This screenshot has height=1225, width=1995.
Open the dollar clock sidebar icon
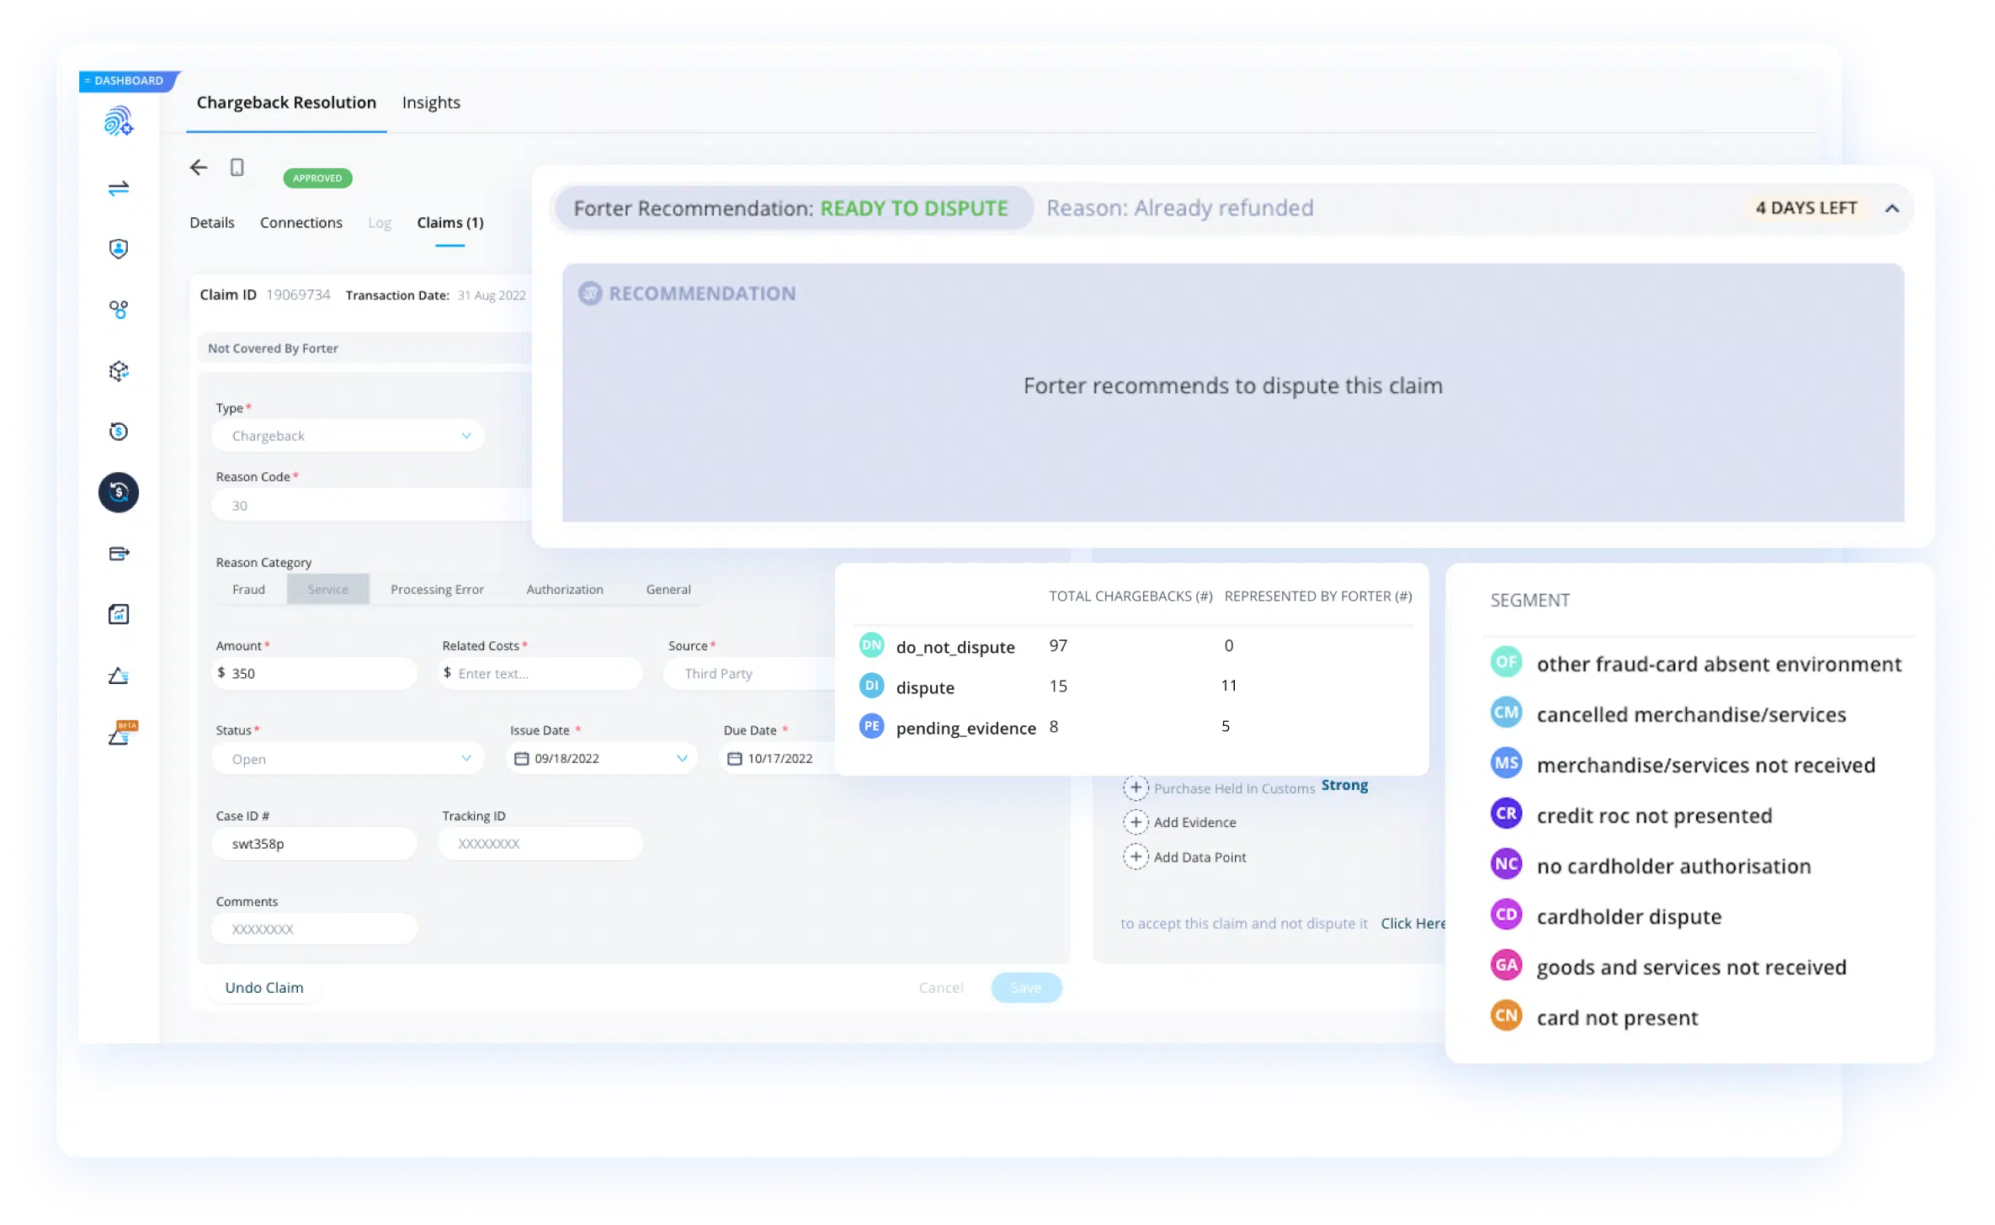coord(119,432)
